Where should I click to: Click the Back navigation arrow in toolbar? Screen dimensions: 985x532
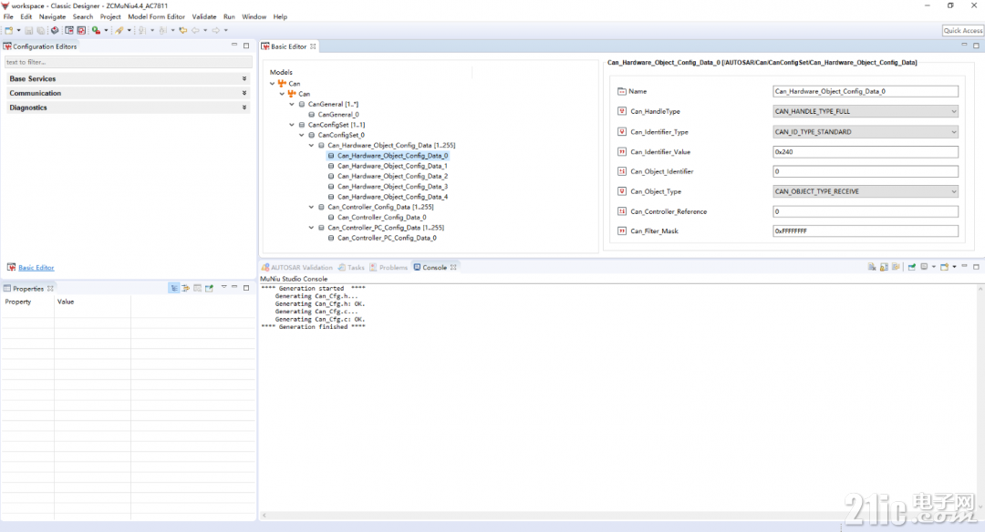(x=195, y=30)
